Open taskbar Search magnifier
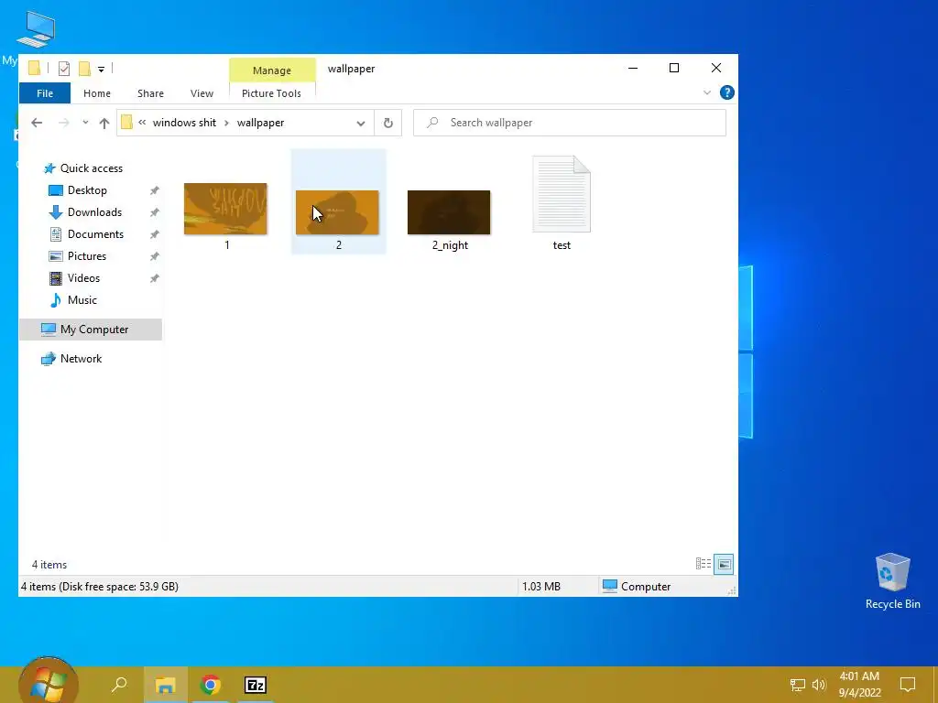938x703 pixels. pyautogui.click(x=120, y=685)
